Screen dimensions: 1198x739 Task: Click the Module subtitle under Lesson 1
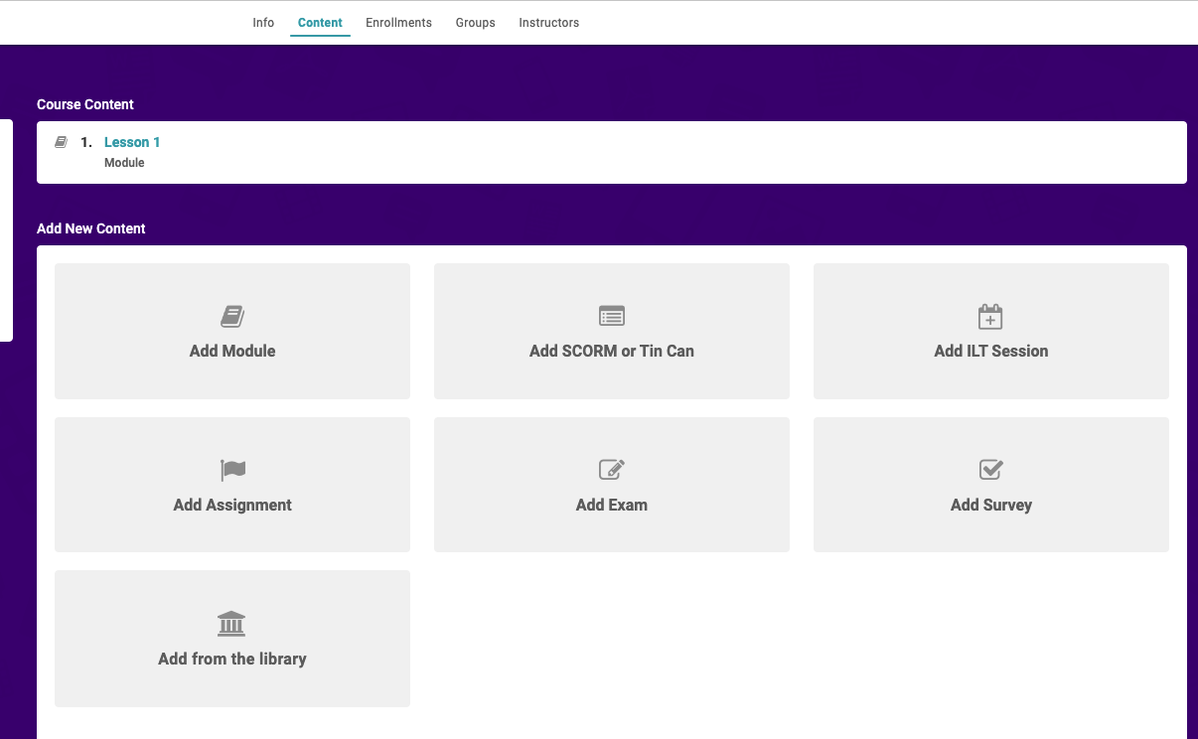pyautogui.click(x=124, y=163)
